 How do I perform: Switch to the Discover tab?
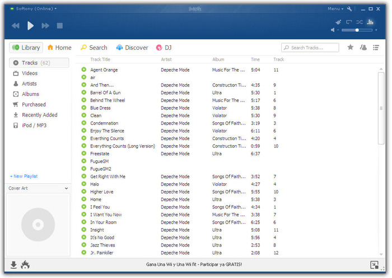(x=132, y=48)
